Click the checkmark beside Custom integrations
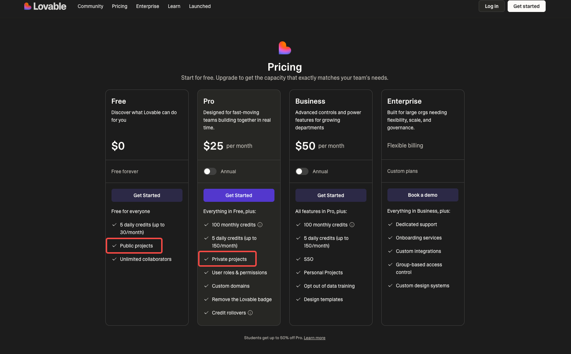 coord(390,251)
